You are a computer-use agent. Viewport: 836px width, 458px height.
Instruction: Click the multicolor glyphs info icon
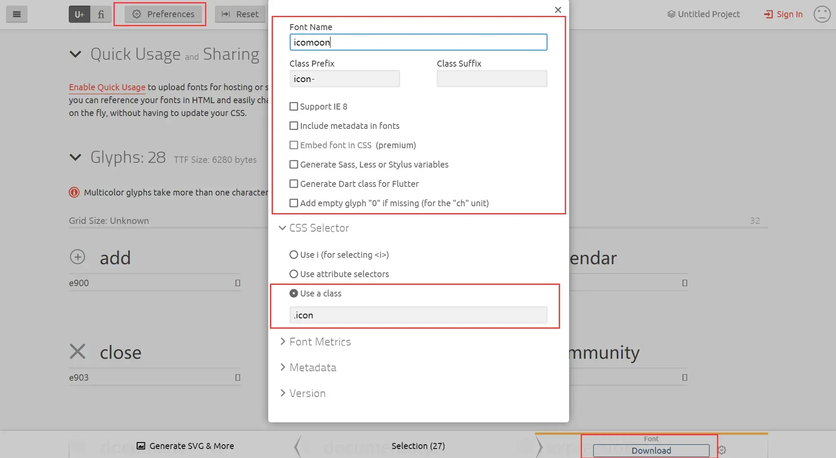point(74,192)
